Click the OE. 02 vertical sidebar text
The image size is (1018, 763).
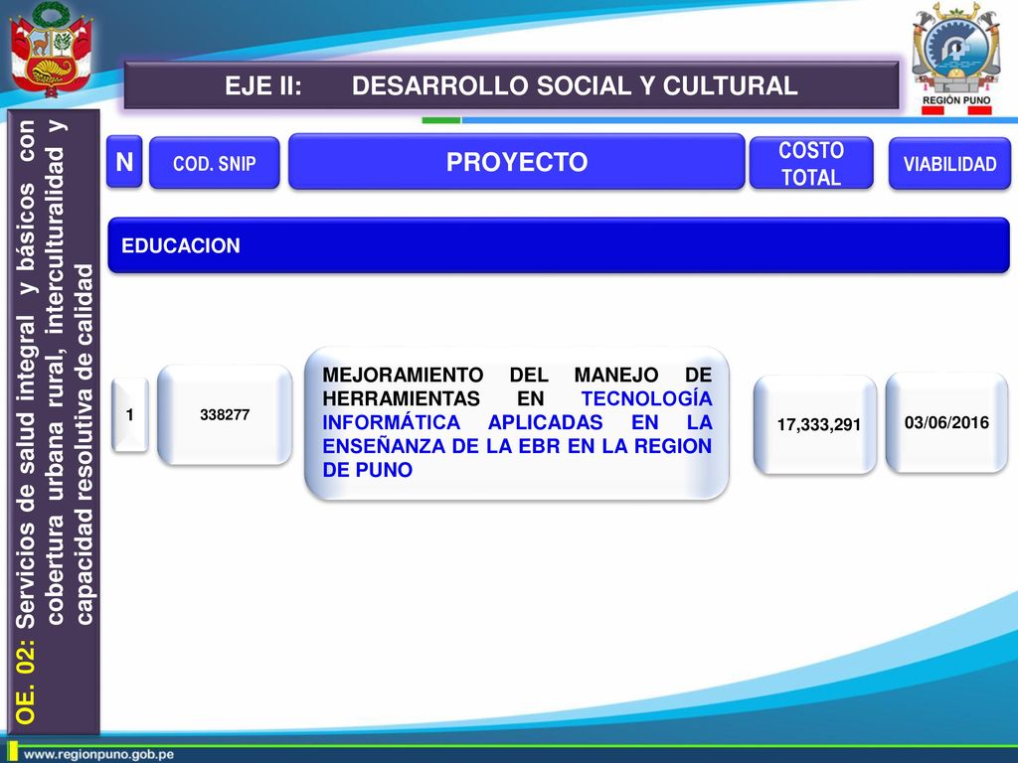[x=54, y=421]
